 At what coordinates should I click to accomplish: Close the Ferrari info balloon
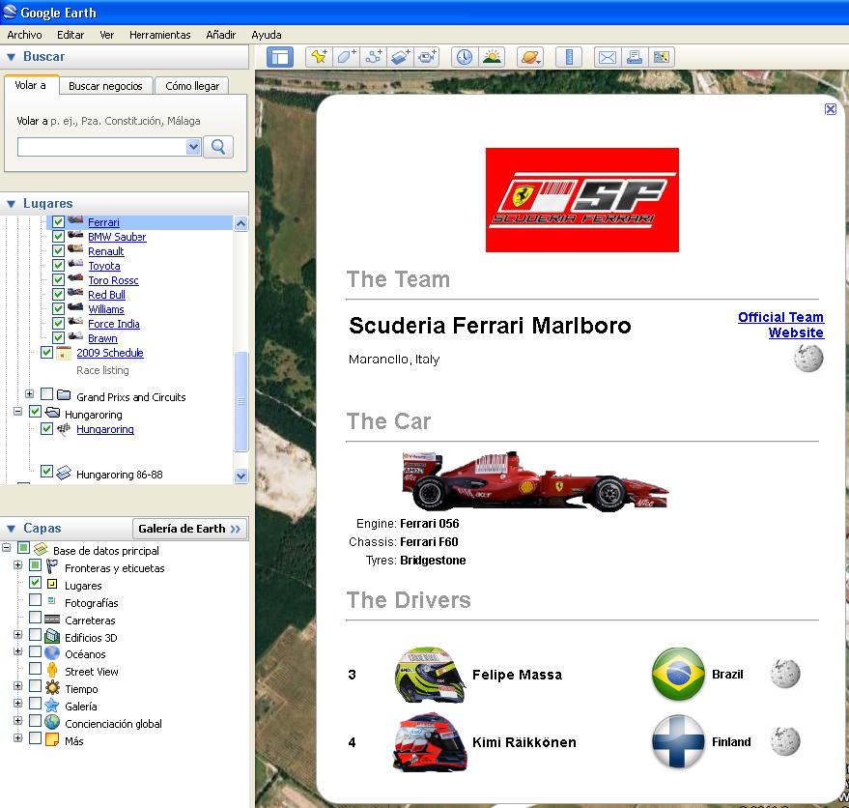point(830,109)
